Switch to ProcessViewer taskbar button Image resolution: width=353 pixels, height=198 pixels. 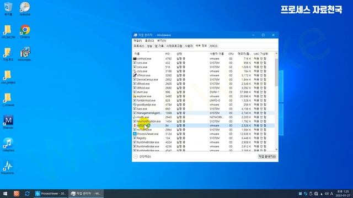pyautogui.click(x=51, y=194)
